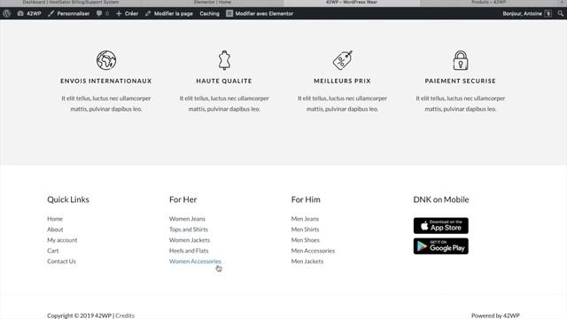
Task: Go to My account link
Action: coord(62,240)
